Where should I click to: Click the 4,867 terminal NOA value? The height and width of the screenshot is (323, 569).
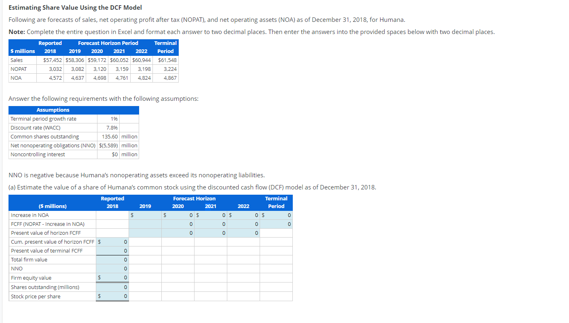[171, 78]
